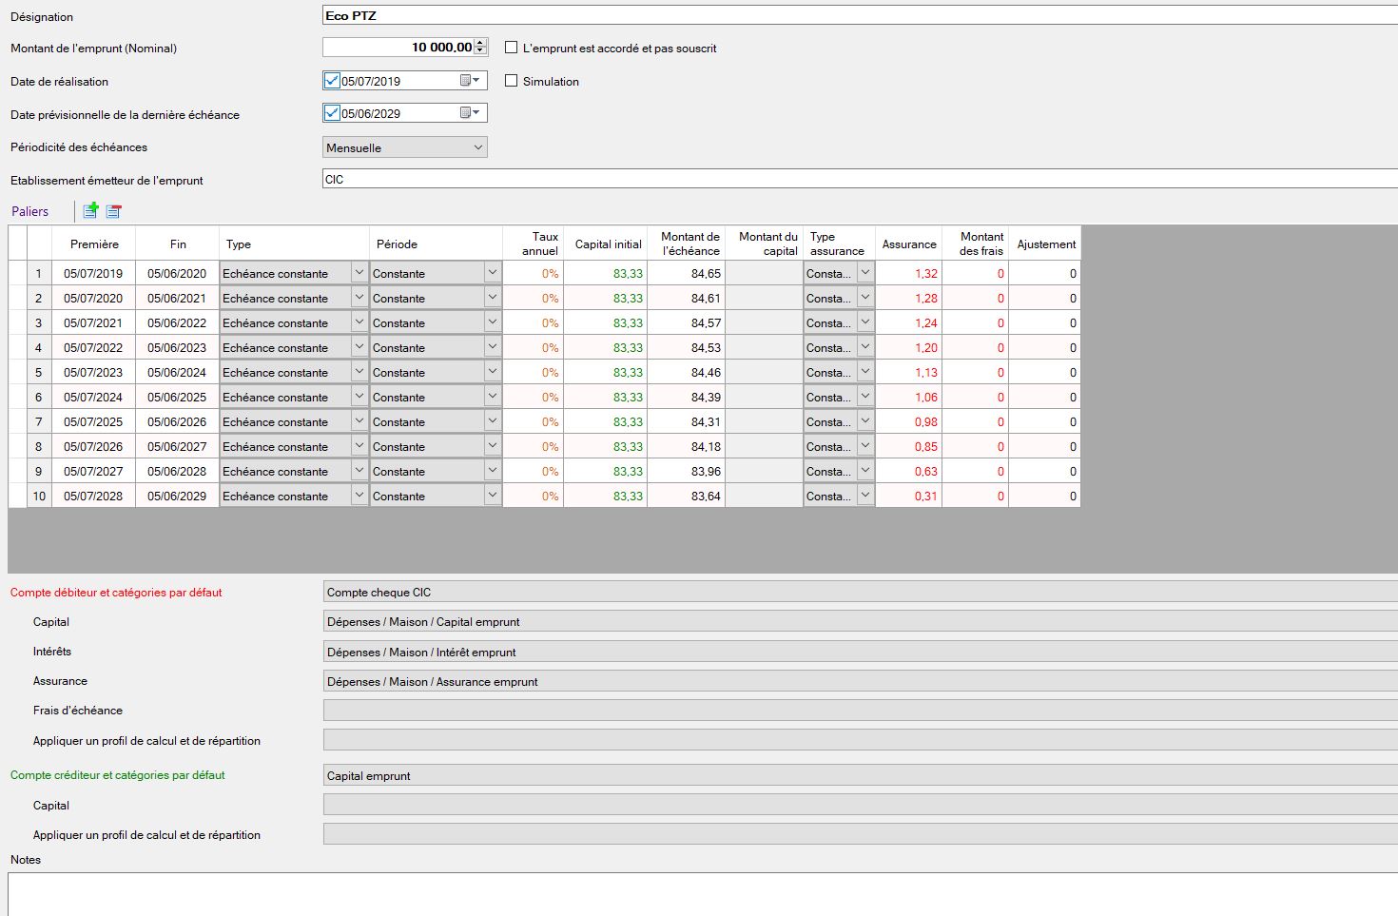This screenshot has height=916, width=1398.
Task: Expand Type dropdown in palier row 1
Action: coord(359,273)
